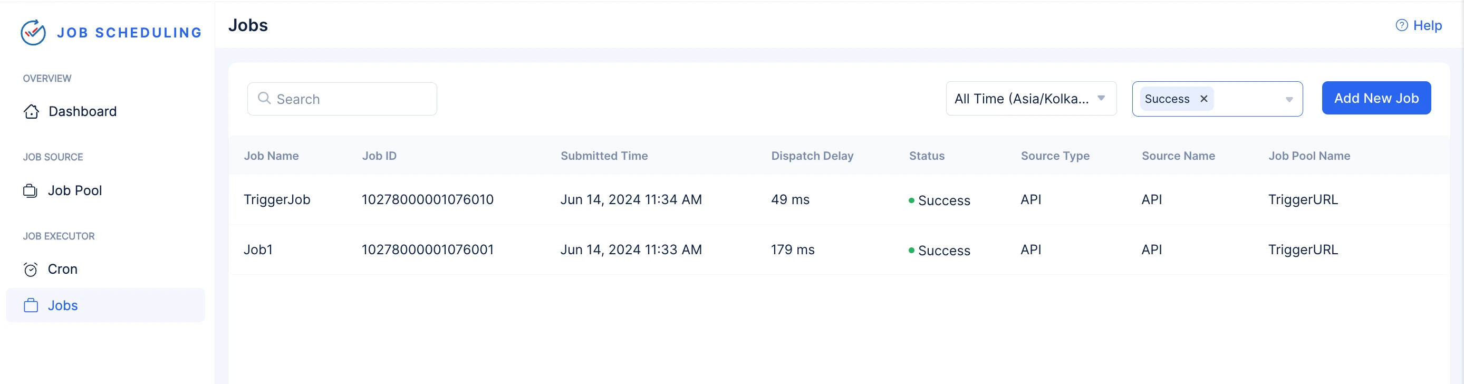The height and width of the screenshot is (384, 1464).
Task: Click the Submitted Time column header
Action: [604, 156]
